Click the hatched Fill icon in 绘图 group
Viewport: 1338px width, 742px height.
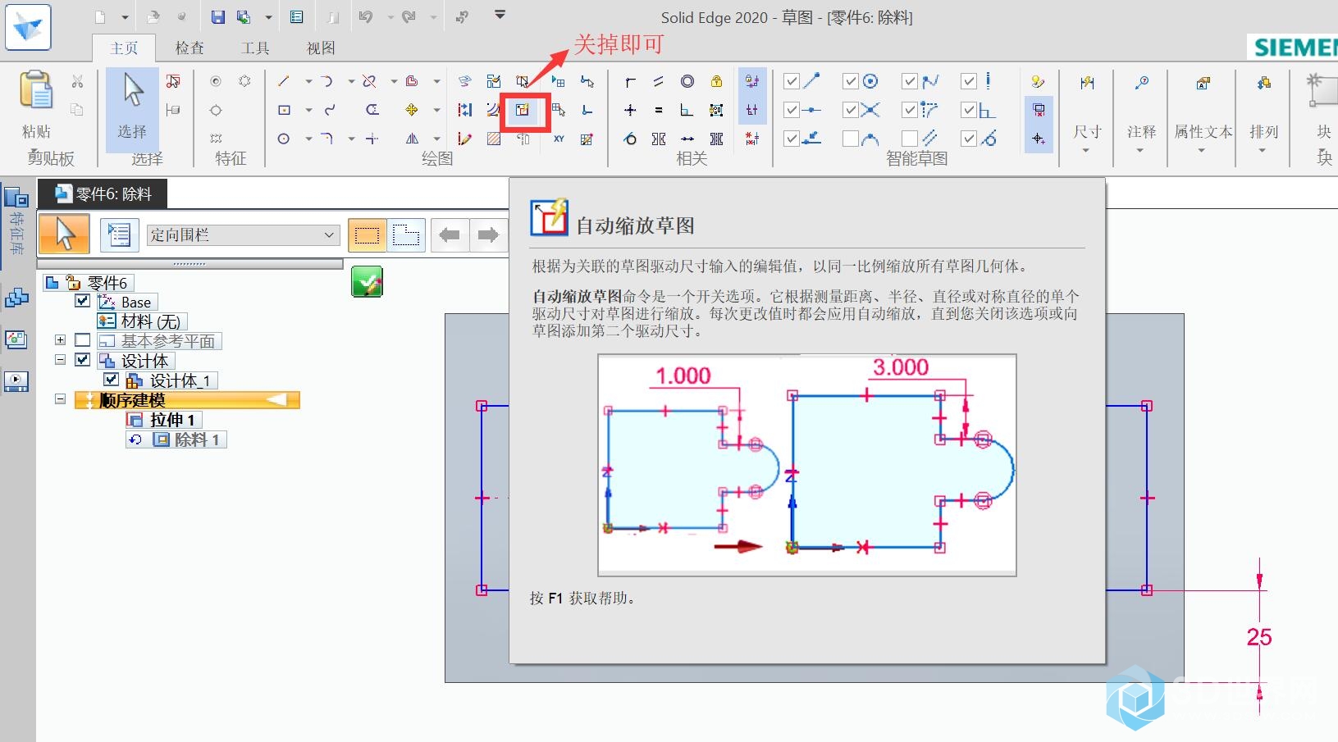click(x=494, y=139)
